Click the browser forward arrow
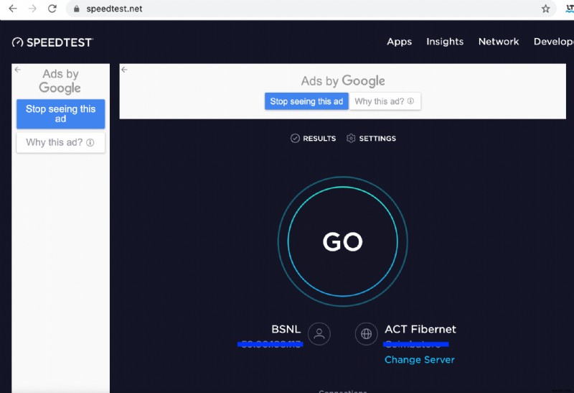 [32, 9]
